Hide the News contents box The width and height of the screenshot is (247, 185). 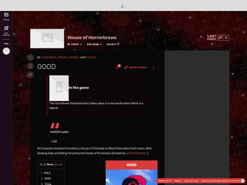coord(59,164)
